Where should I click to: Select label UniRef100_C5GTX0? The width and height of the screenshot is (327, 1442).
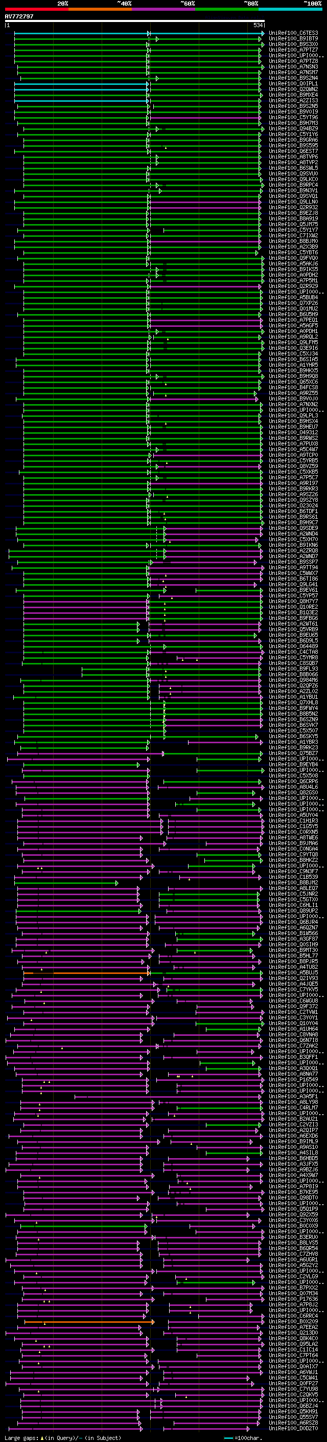(293, 900)
